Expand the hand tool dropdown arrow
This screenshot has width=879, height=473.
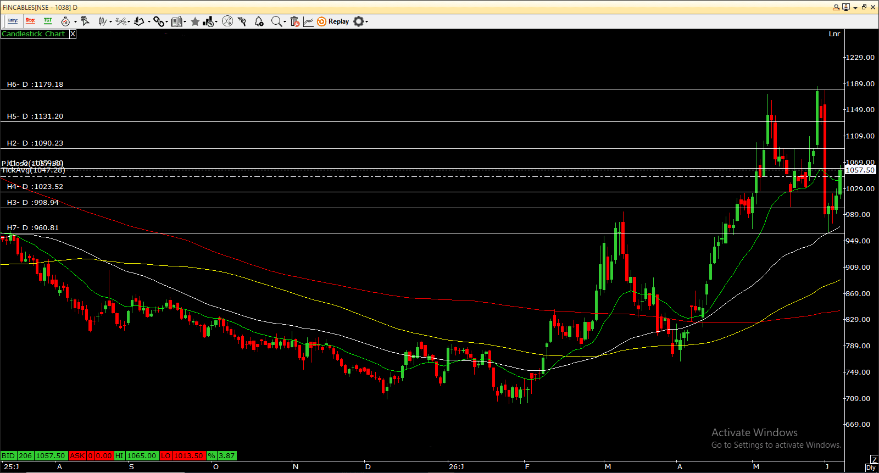pyautogui.click(x=149, y=22)
